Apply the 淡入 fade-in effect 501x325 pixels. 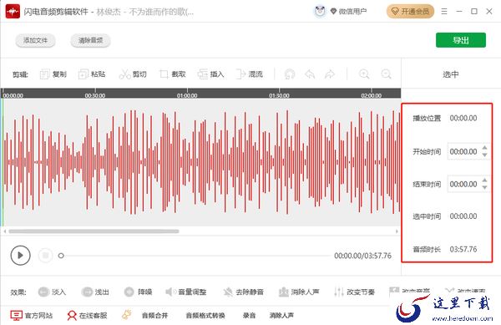coord(52,292)
